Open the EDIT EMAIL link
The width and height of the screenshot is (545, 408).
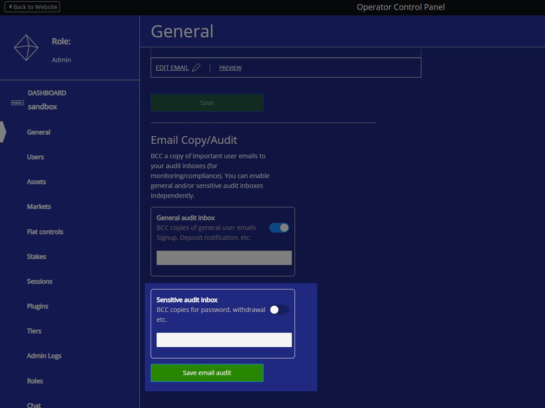click(x=172, y=68)
